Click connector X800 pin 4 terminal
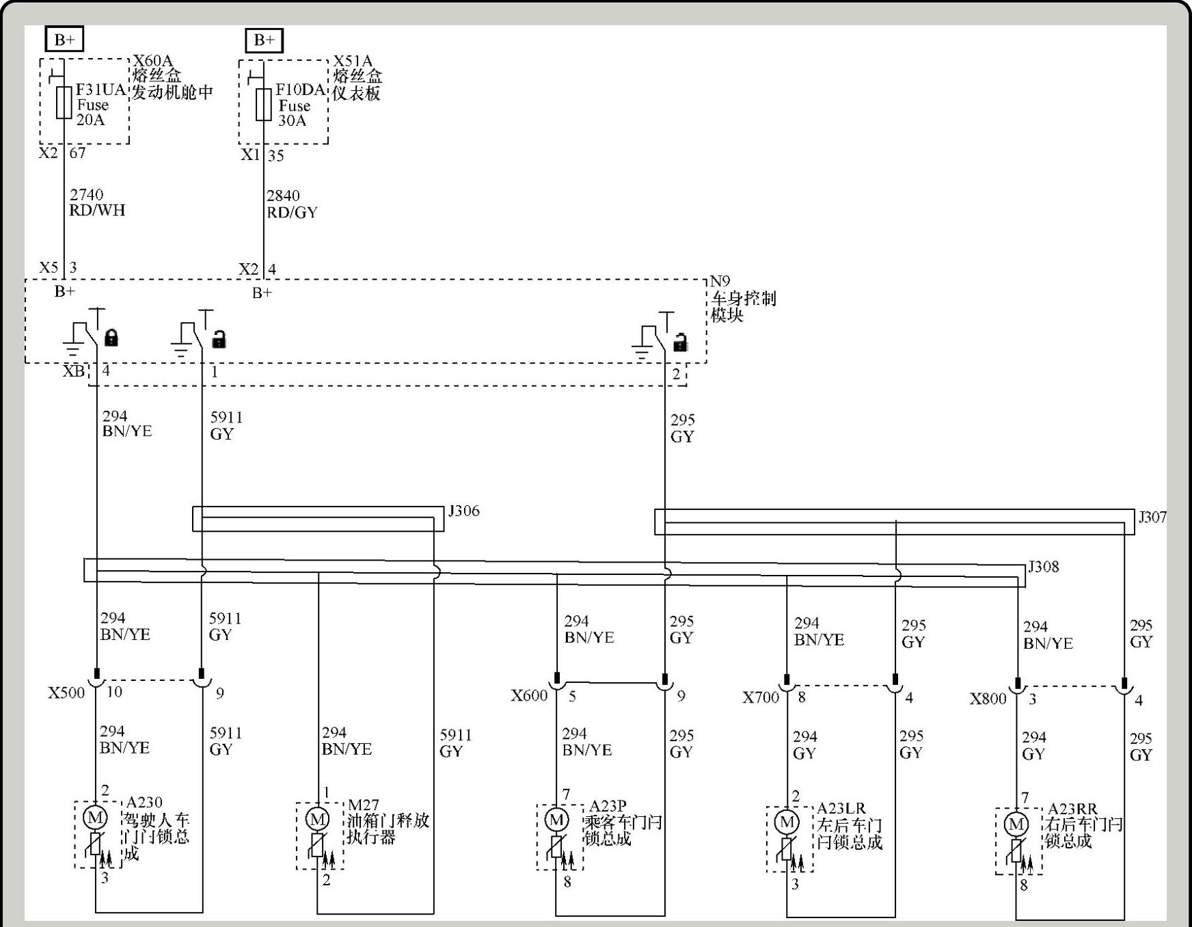 1124,686
